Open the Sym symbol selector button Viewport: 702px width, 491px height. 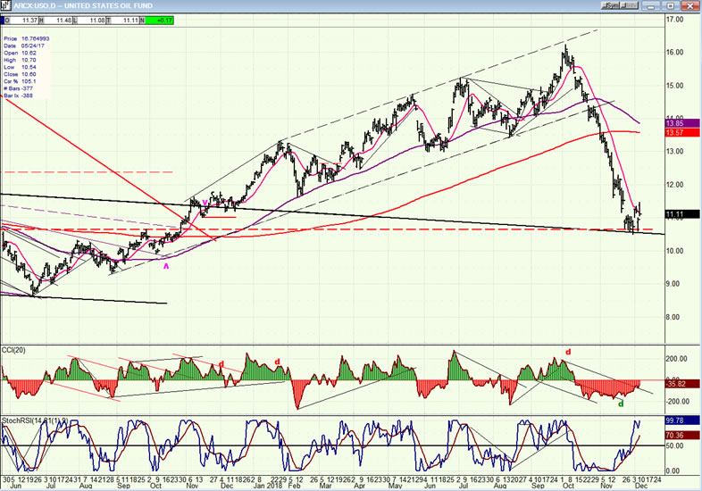(x=611, y=5)
